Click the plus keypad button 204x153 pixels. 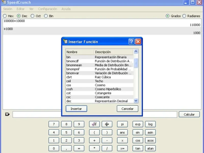[94, 141]
